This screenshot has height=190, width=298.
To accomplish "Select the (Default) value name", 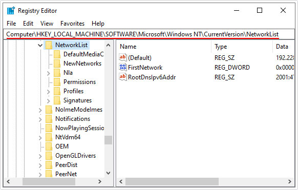I will (140, 58).
